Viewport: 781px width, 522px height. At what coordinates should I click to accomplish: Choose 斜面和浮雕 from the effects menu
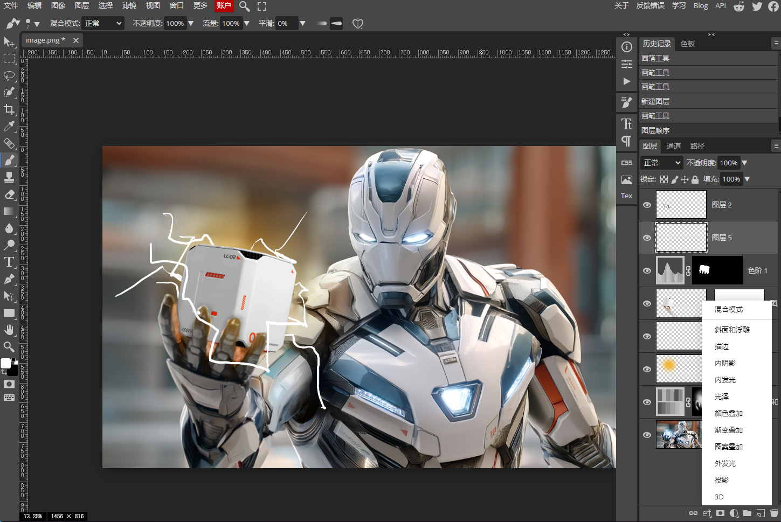(x=732, y=330)
